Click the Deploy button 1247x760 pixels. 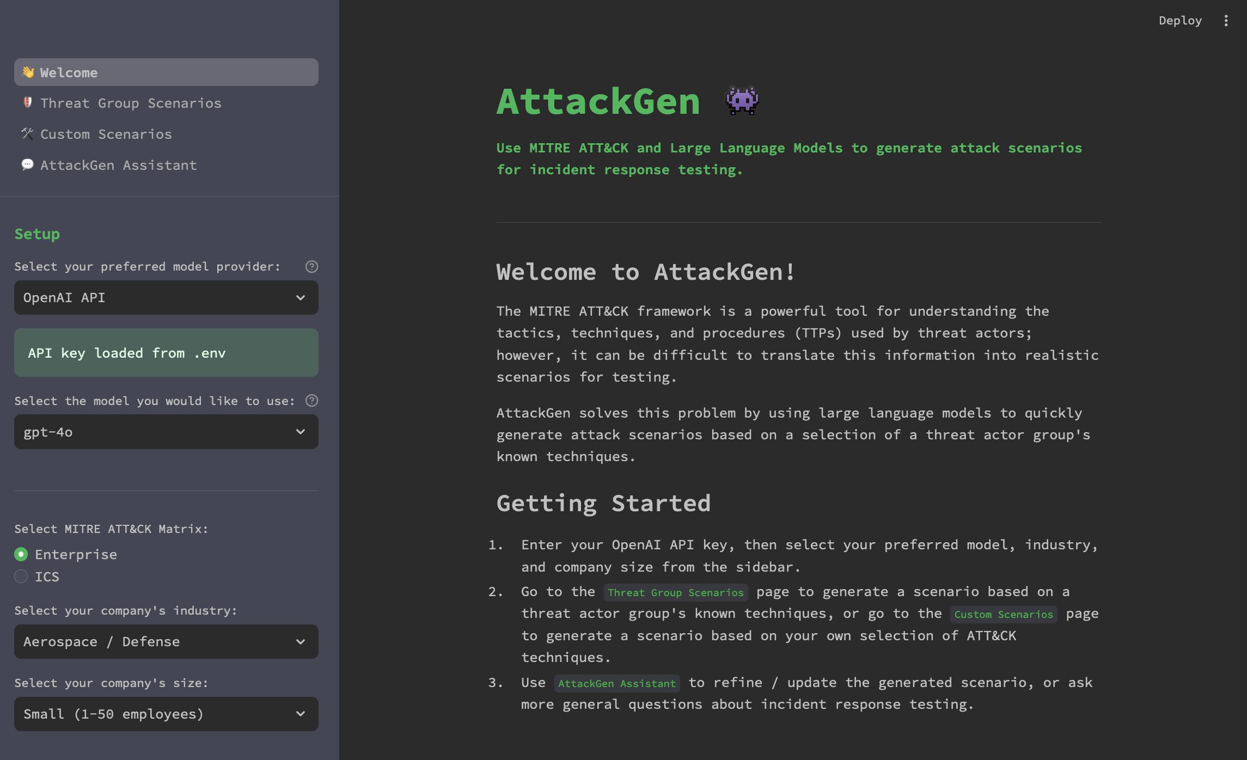point(1180,20)
